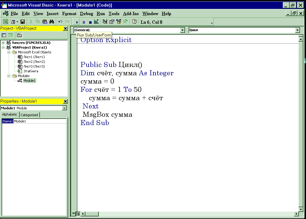
Task: Open the Properties Window toolbar icon
Action: 112,22
